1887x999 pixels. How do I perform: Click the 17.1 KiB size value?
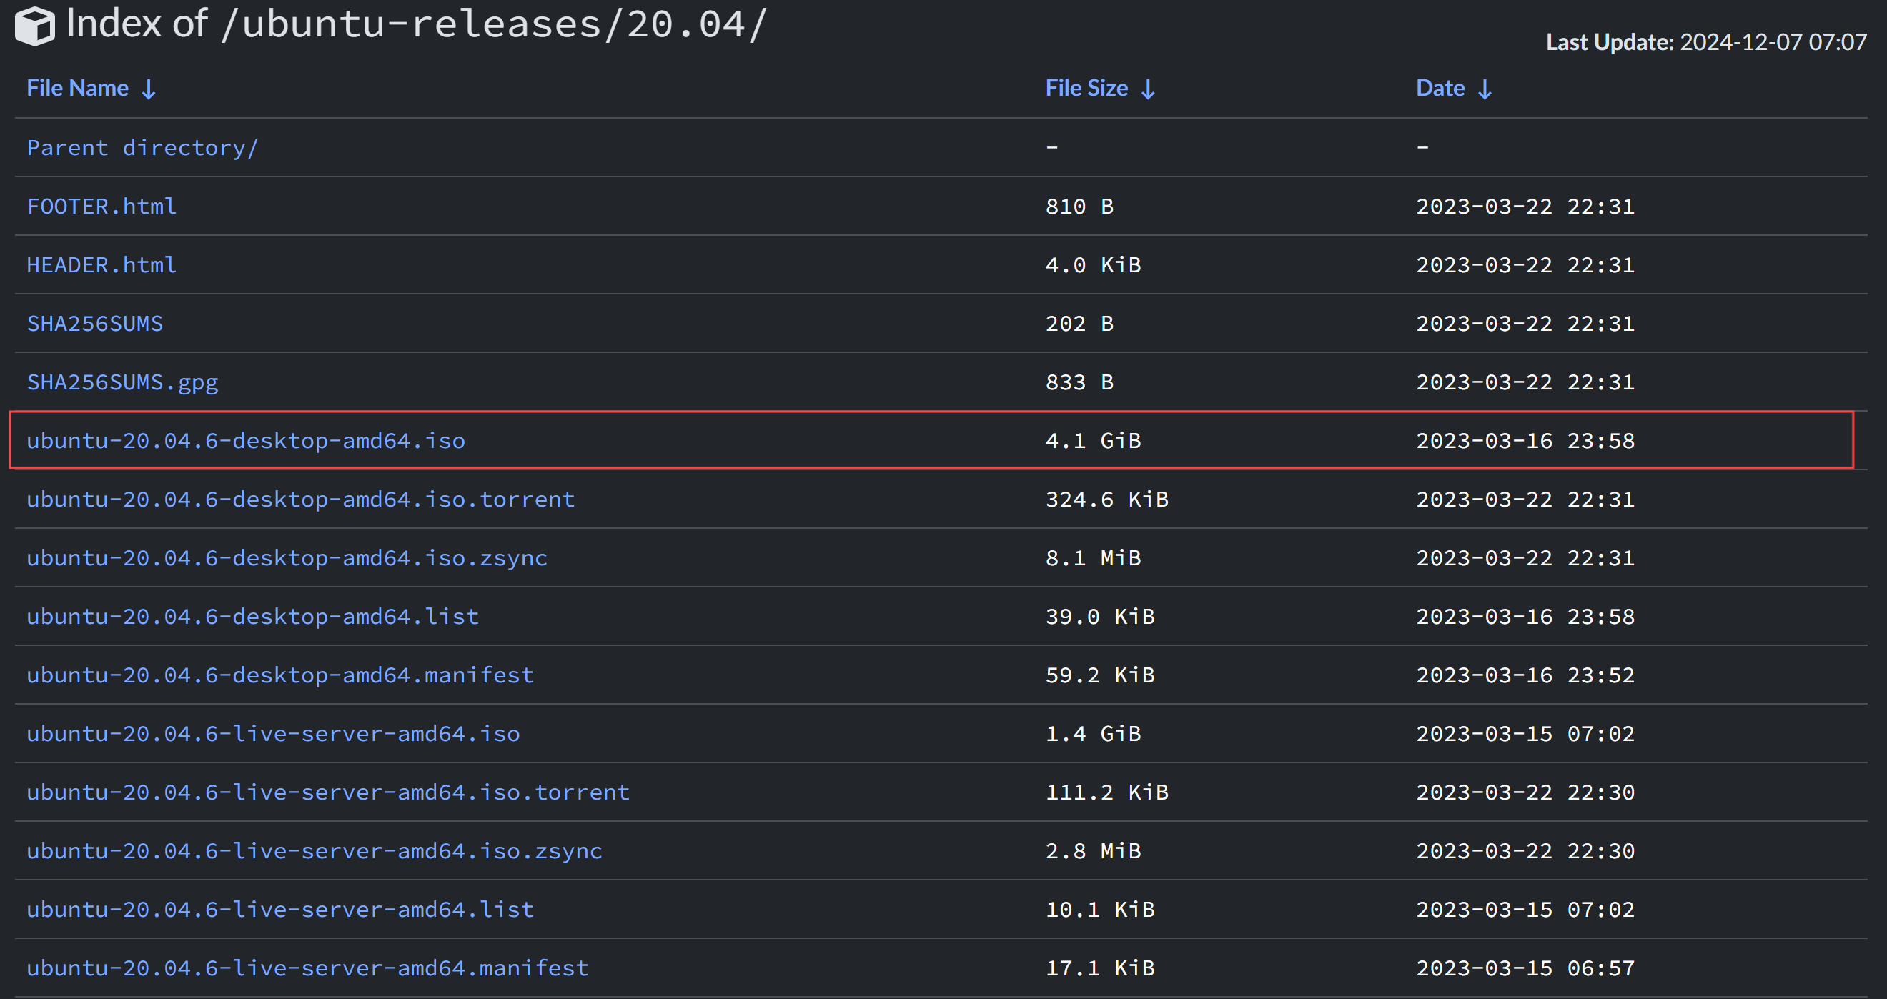pyautogui.click(x=1099, y=968)
